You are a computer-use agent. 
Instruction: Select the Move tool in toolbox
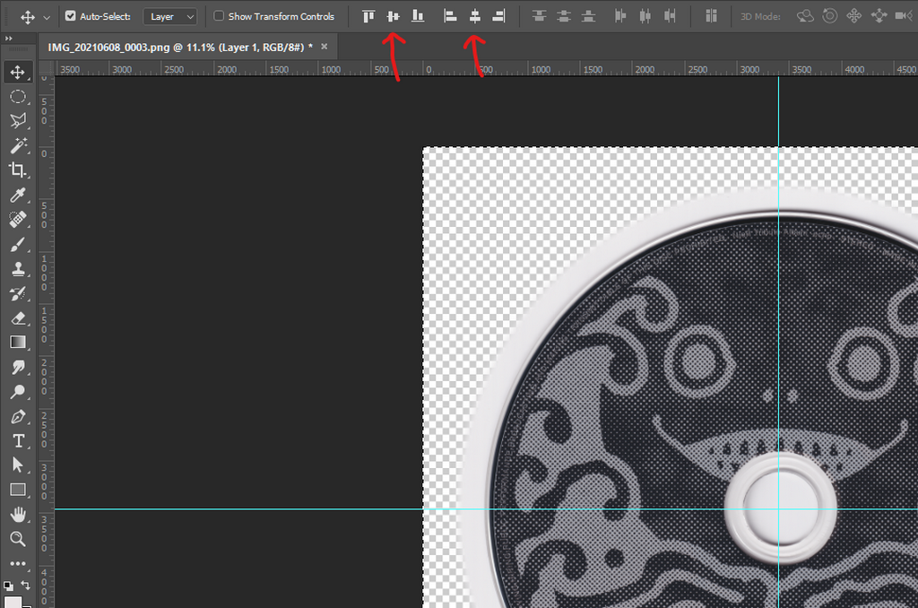click(18, 72)
